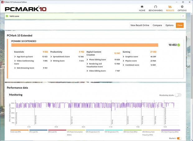Click the Compare button
Screen dimensions: 193x141
tap(157, 25)
